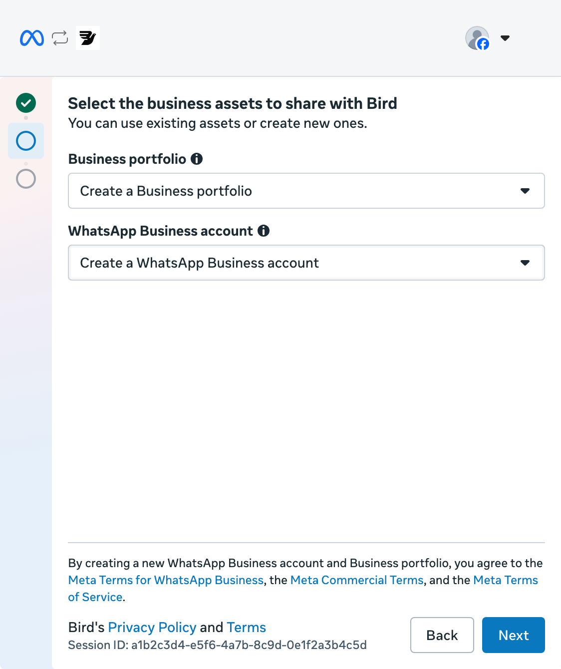
Task: Click the Bird app logo icon
Action: pos(88,38)
